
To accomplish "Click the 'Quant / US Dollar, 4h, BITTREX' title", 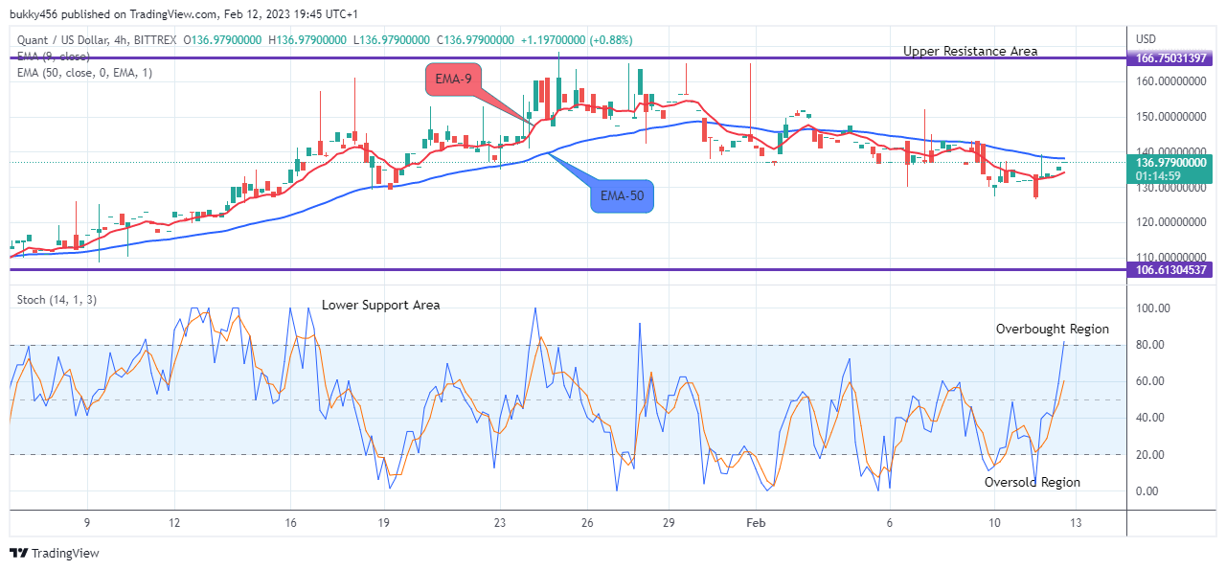I will (x=98, y=39).
